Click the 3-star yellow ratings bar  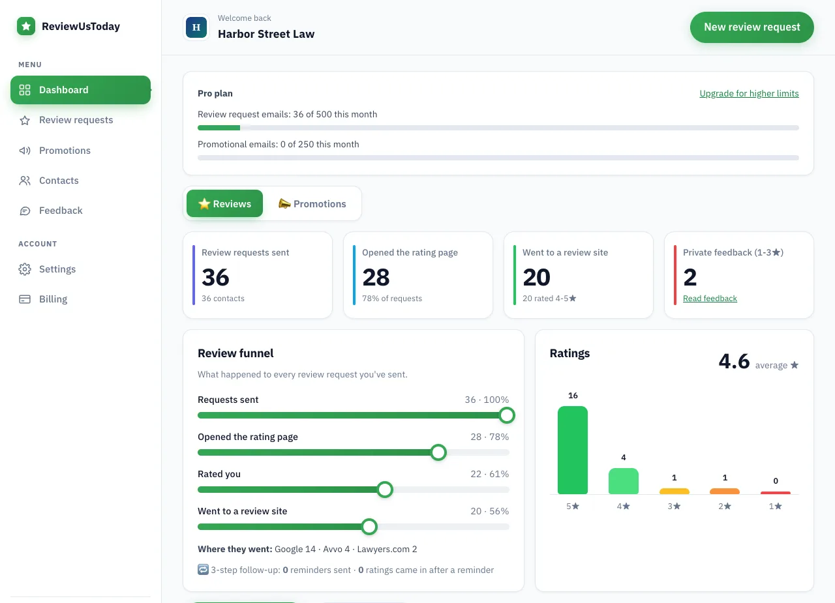[x=675, y=491]
